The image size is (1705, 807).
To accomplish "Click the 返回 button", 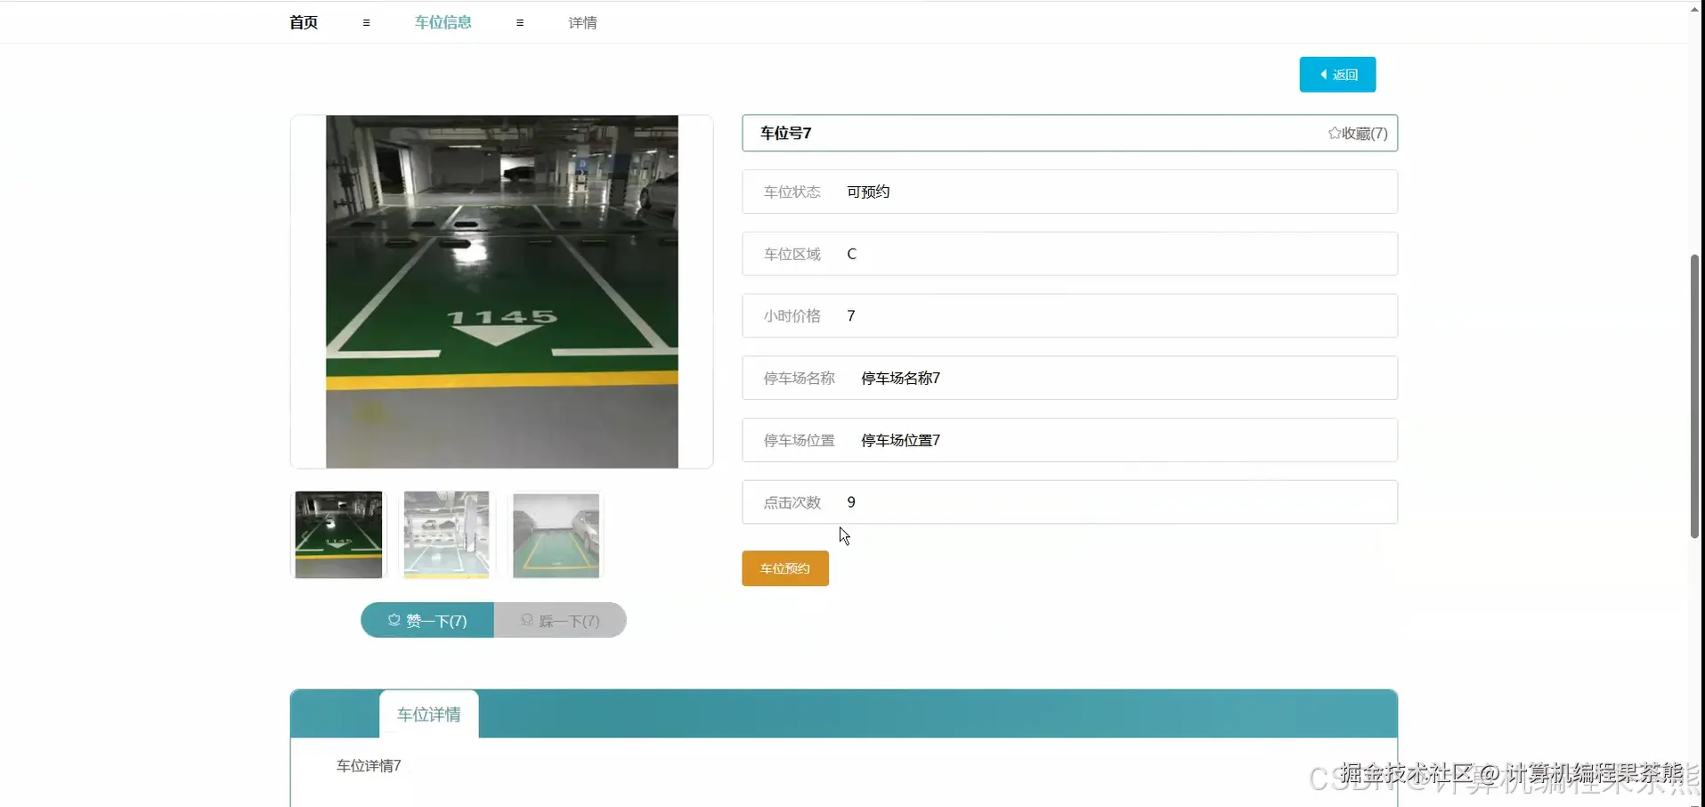I will (x=1337, y=74).
